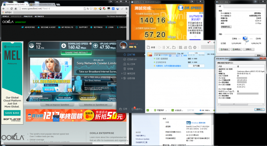Click pause download icon in toolbar
This screenshot has height=146, width=267.
(164, 47)
